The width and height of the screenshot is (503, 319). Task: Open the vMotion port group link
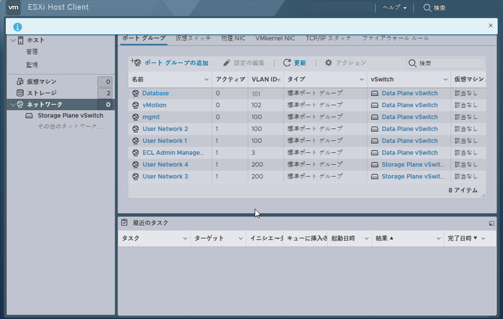[154, 105]
